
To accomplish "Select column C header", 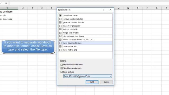I will coord(23,8).
